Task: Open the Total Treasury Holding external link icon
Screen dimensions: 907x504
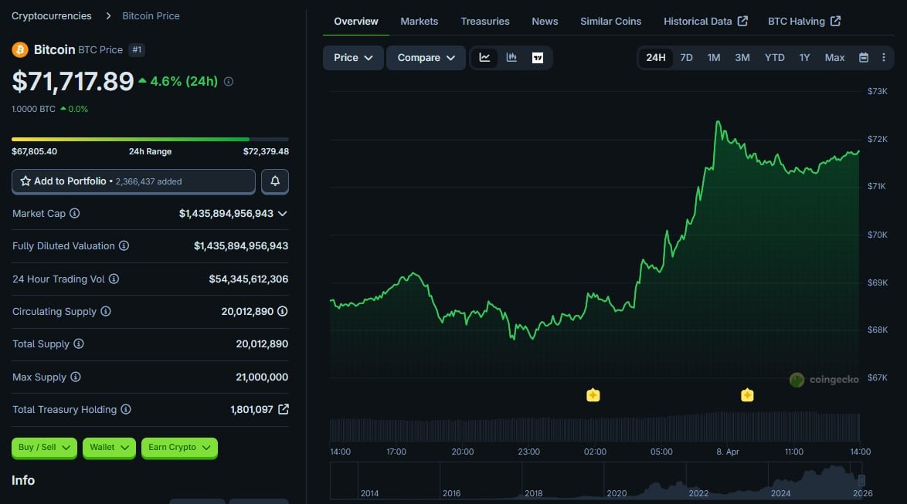Action: [x=284, y=410]
